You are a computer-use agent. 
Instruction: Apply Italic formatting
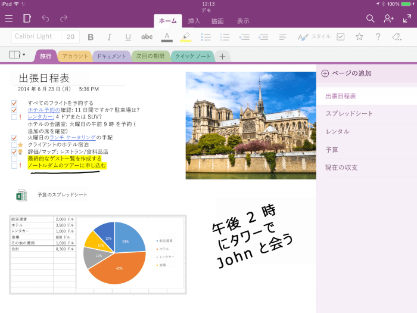109,37
